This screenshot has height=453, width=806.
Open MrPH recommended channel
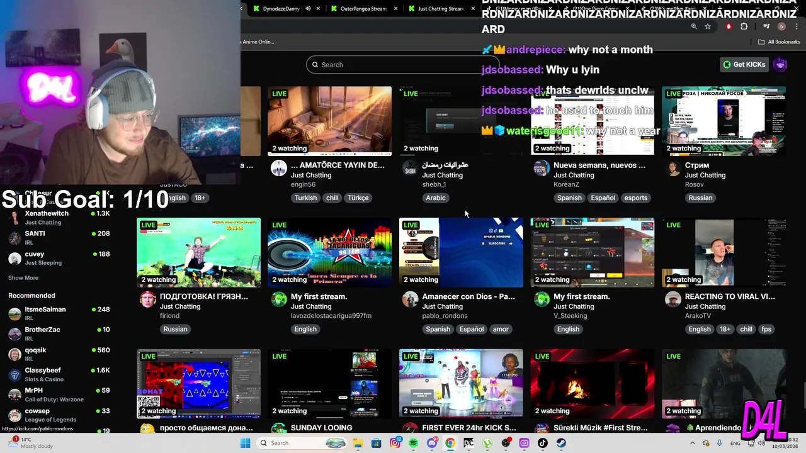click(x=59, y=394)
